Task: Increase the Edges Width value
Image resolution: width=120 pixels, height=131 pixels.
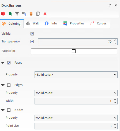Action: point(115,99)
